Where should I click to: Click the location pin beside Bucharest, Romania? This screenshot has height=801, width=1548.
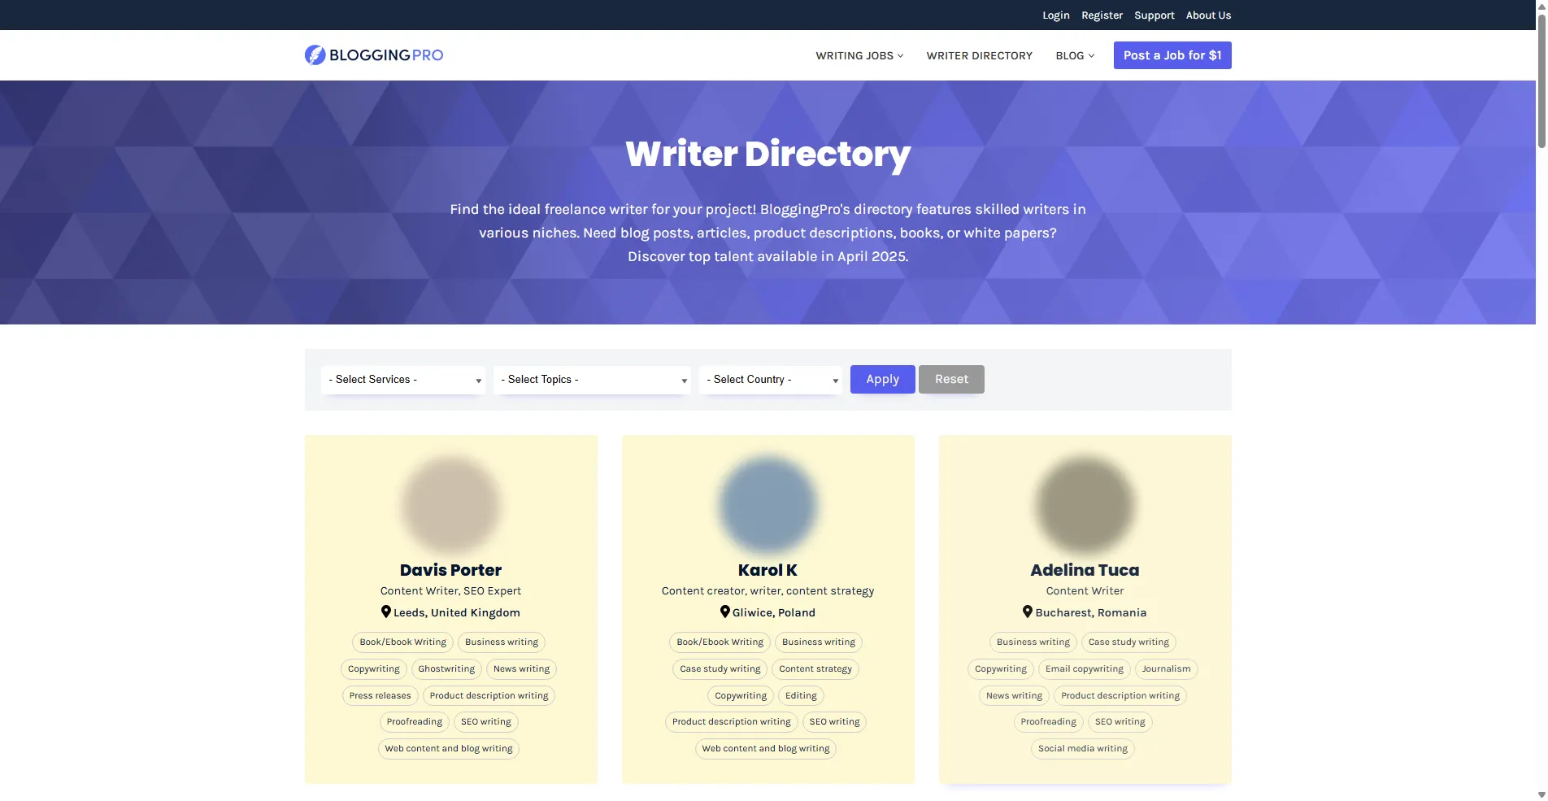click(1028, 612)
